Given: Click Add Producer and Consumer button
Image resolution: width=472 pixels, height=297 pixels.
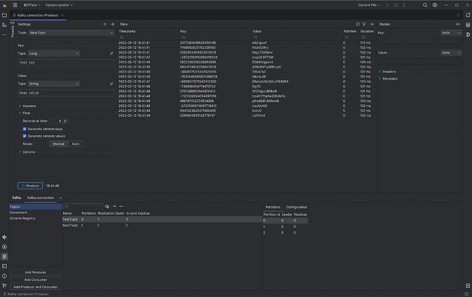Looking at the screenshot, I should pyautogui.click(x=35, y=287).
